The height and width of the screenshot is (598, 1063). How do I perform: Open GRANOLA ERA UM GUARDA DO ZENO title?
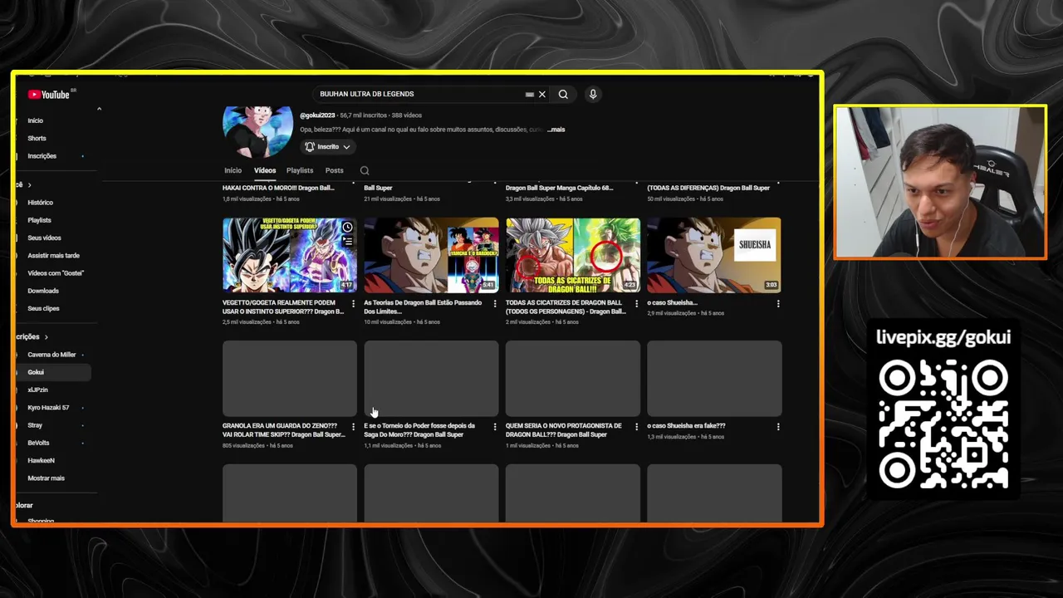284,430
